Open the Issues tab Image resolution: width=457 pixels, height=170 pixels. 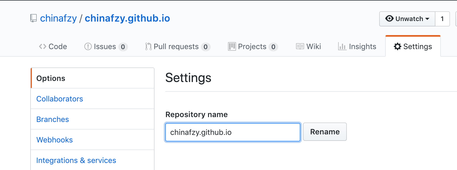(x=105, y=46)
